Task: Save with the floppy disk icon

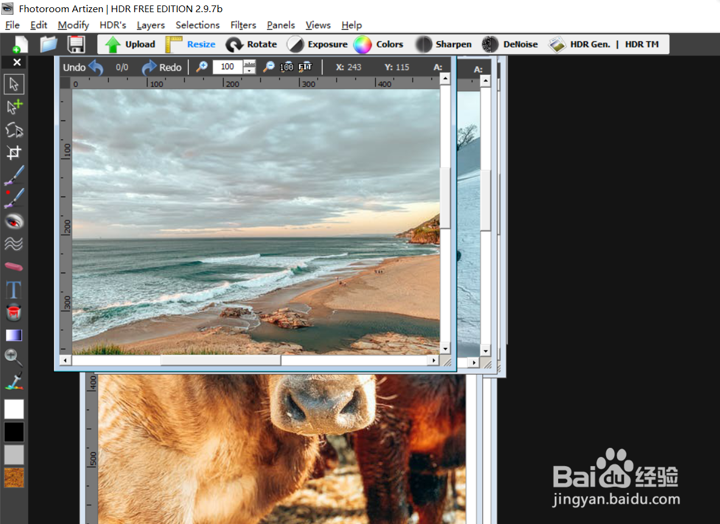Action: [76, 44]
